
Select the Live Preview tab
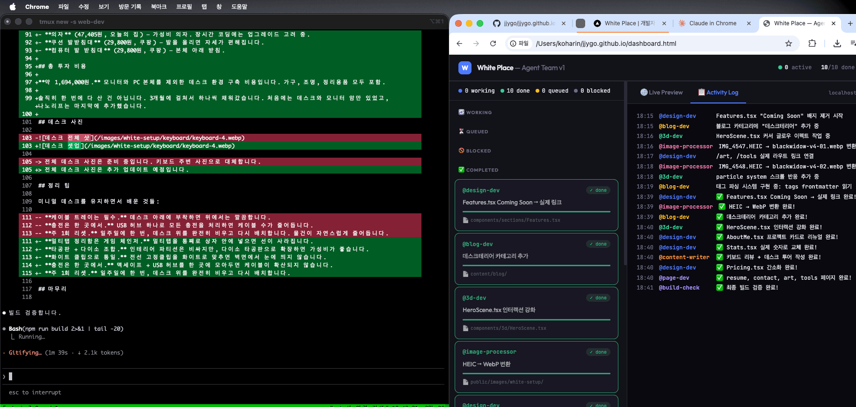[661, 93]
